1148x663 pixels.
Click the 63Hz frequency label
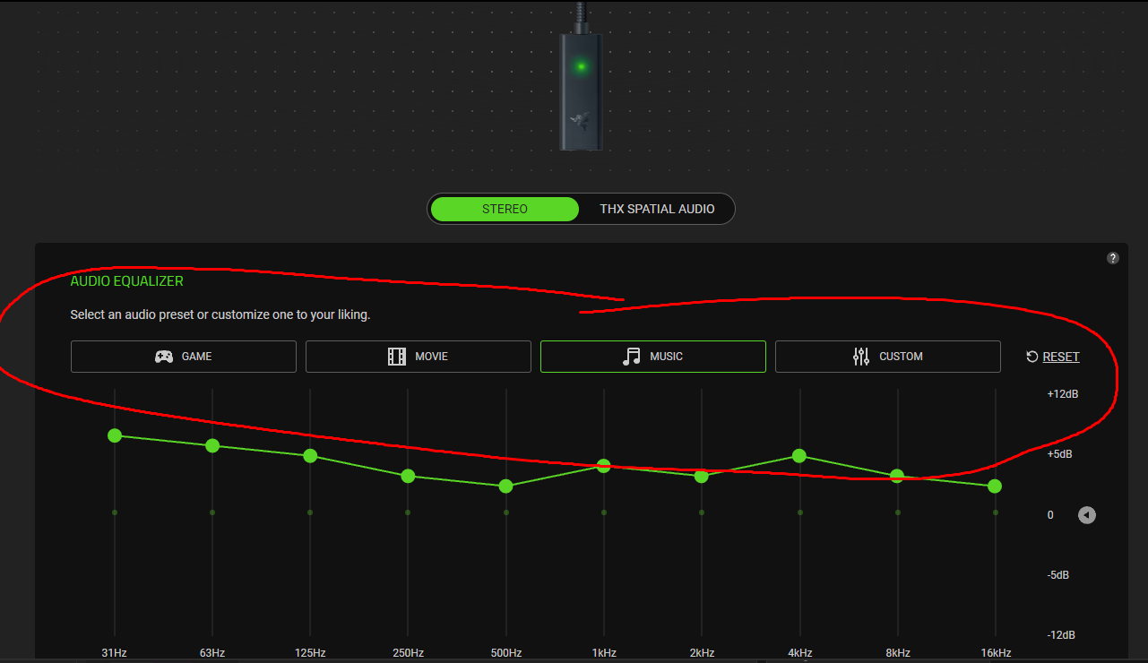(212, 653)
